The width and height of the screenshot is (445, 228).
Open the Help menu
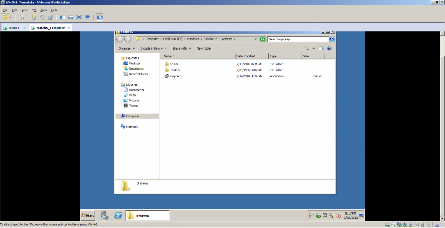tap(54, 10)
